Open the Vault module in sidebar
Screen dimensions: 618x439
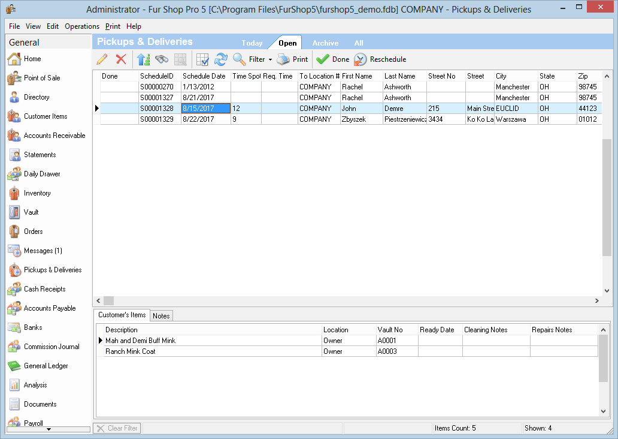(31, 212)
